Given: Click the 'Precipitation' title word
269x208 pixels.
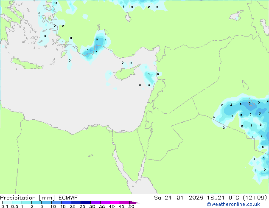Looking at the screenshot, I should (x=18, y=198).
